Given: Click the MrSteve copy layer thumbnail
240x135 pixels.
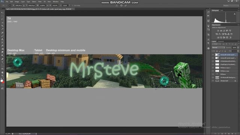Looking at the screenshot, I should click(x=217, y=71).
